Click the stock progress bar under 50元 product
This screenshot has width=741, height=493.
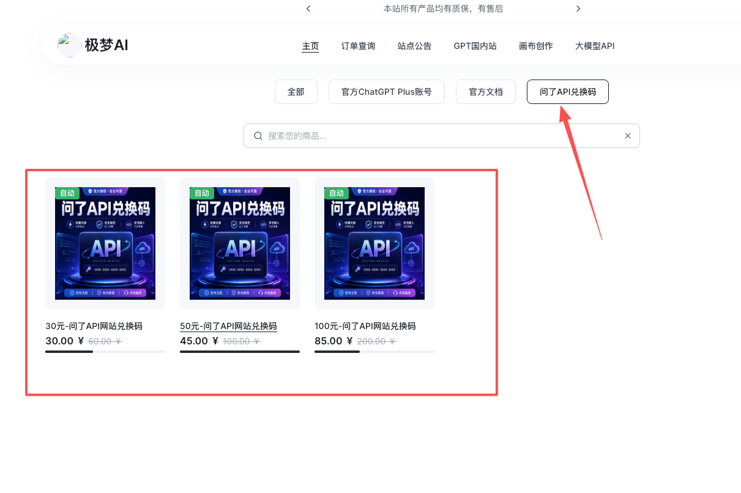[x=240, y=352]
